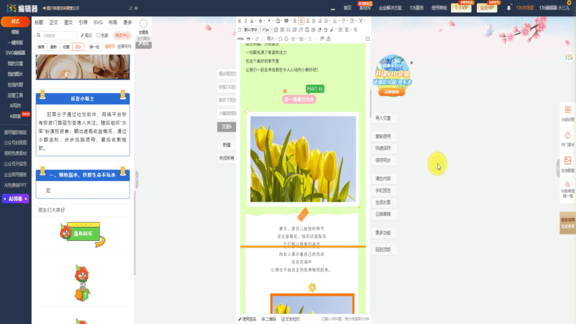Click the 企业VIP button
Viewport: 576px width, 324px height.
point(487,7)
